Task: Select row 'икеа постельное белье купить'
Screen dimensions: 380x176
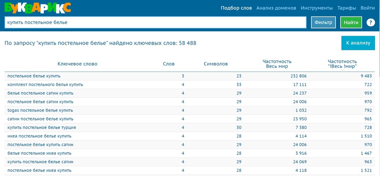Action: 39,136
